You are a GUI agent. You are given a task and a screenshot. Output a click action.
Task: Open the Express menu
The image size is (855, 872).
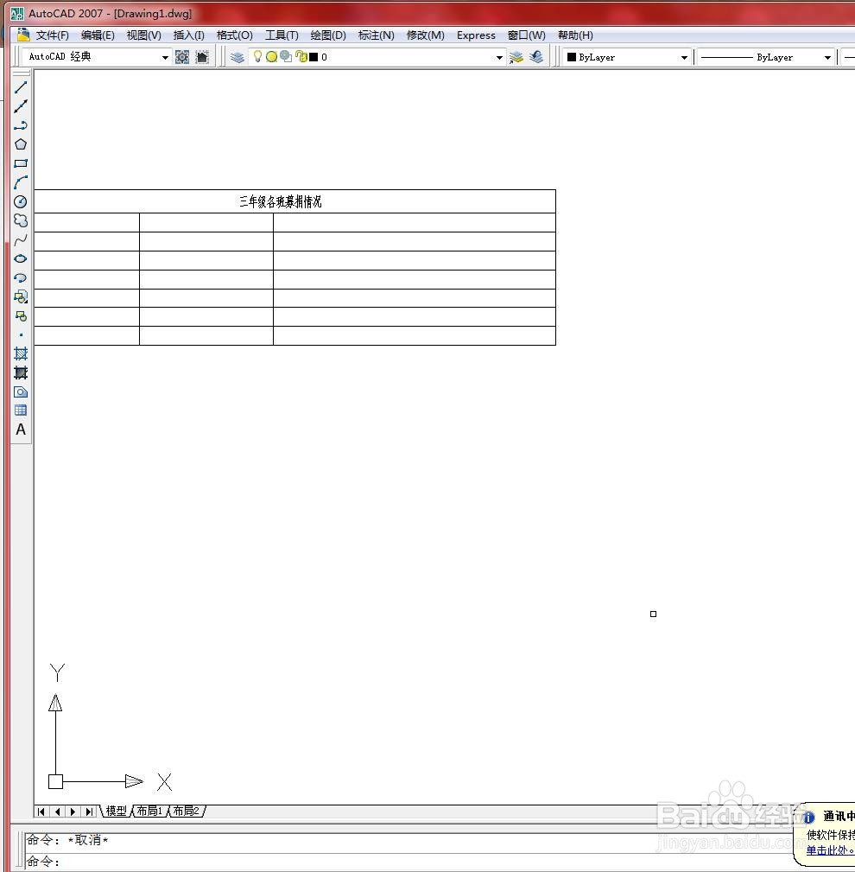[x=476, y=35]
